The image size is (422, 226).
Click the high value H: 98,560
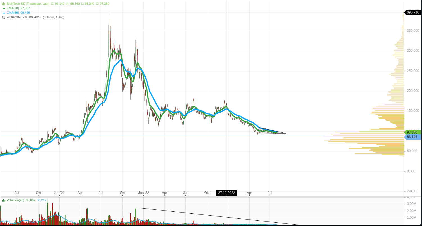click(x=73, y=4)
